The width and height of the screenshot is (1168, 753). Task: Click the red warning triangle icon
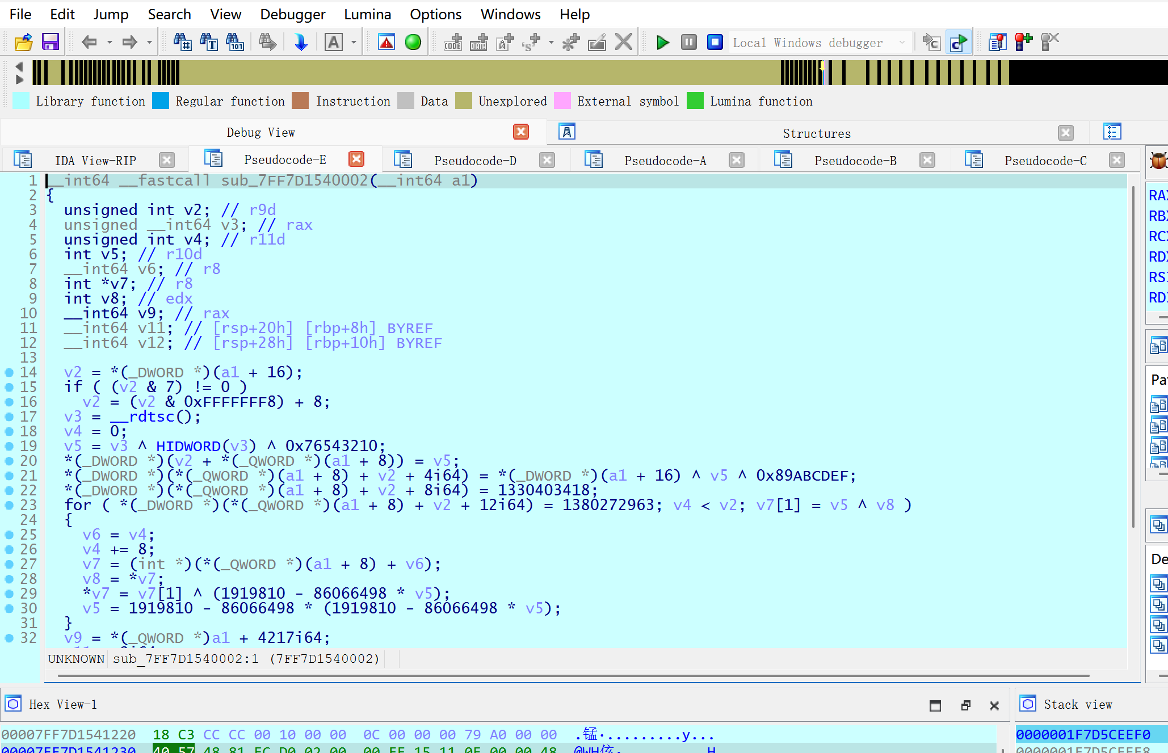[386, 43]
